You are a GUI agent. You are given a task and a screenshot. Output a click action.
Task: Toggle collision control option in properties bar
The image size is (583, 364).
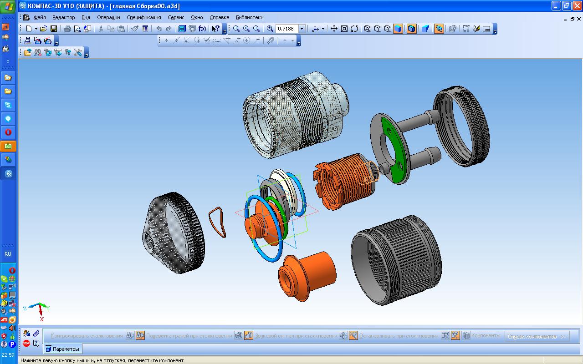coord(140,336)
